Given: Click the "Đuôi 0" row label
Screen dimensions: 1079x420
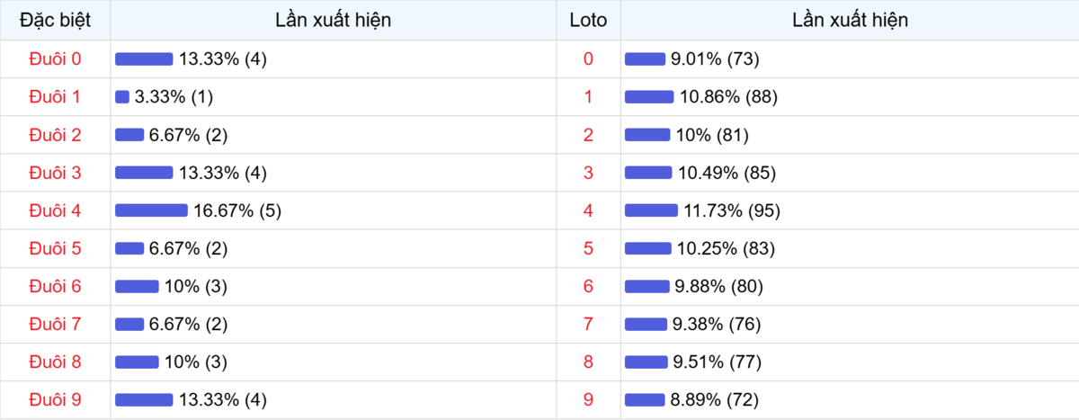Looking at the screenshot, I should click(x=55, y=59).
